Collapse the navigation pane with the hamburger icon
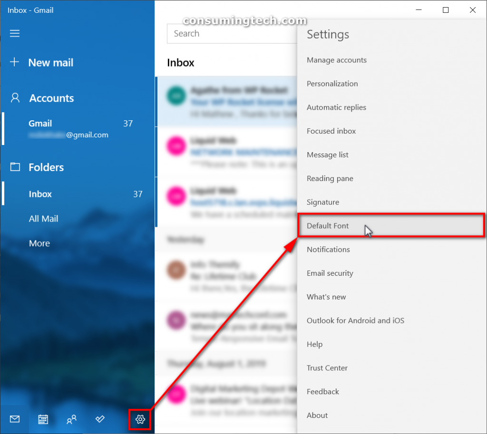 tap(14, 33)
